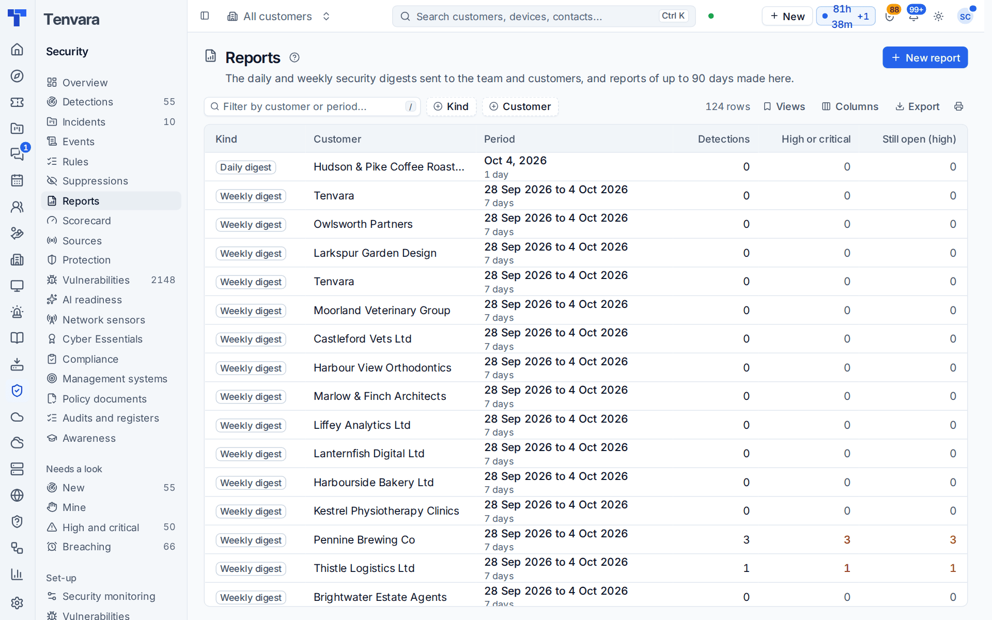The image size is (992, 620).
Task: Open the compass rail icon
Action: click(17, 76)
